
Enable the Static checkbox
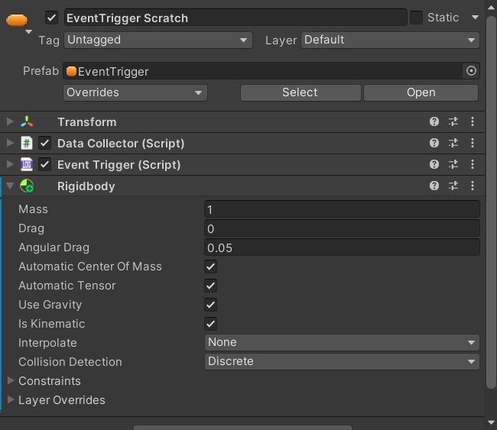coord(416,18)
